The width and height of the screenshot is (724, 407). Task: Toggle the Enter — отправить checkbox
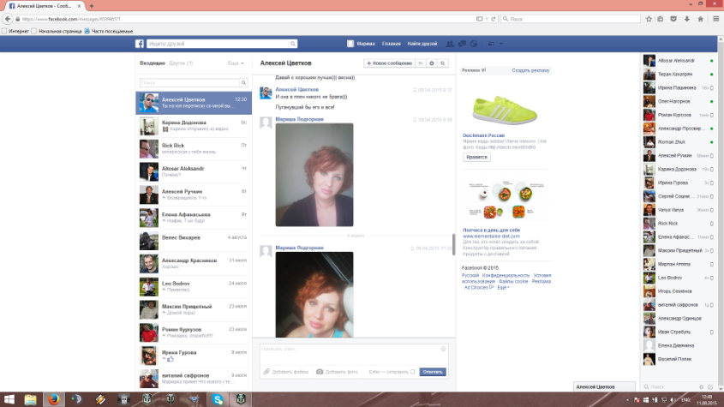click(412, 371)
